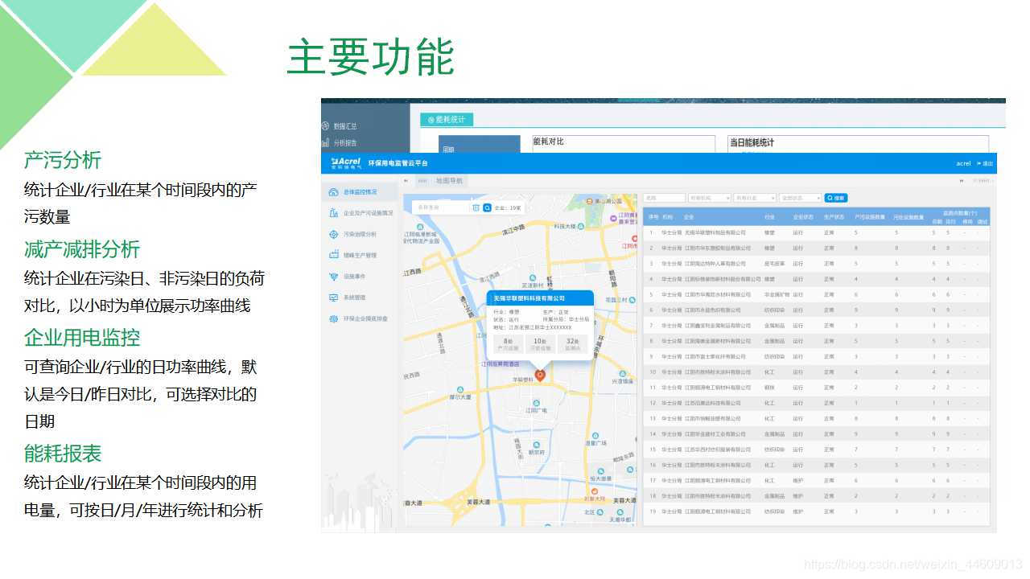Click 当日能耗统计 panel title
This screenshot has width=1030, height=579.
point(752,142)
